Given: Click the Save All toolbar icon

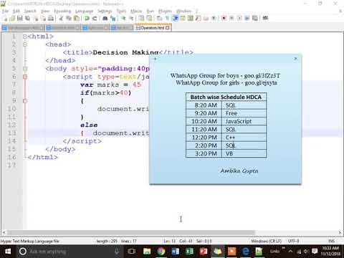Looking at the screenshot, I should [28, 18].
